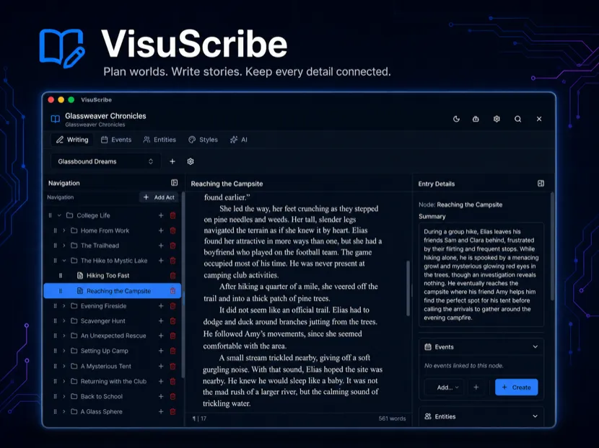Image resolution: width=599 pixels, height=448 pixels.
Task: Add new book with plus icon
Action: 172,161
